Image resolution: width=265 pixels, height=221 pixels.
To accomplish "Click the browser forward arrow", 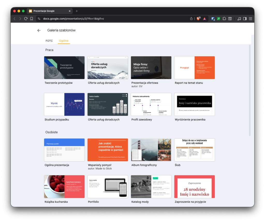I will pos(20,19).
